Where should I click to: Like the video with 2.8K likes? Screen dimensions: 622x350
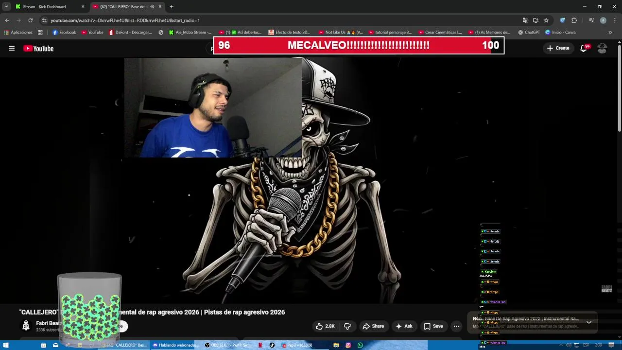coord(325,326)
